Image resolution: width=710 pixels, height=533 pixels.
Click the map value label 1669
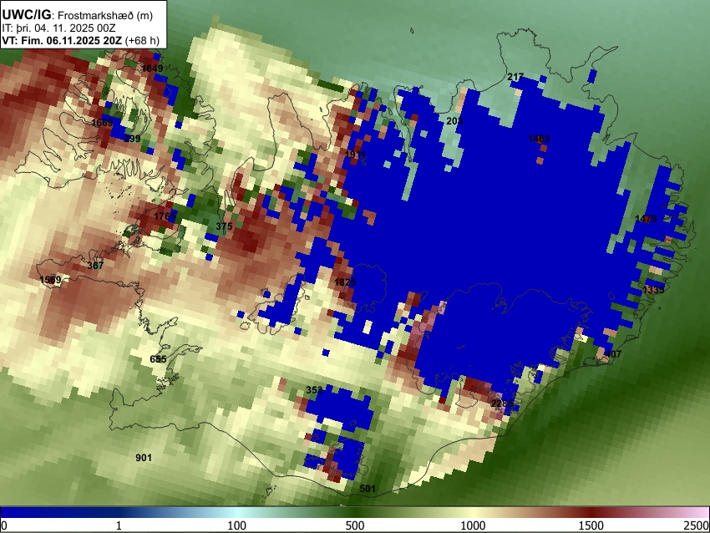tap(102, 123)
